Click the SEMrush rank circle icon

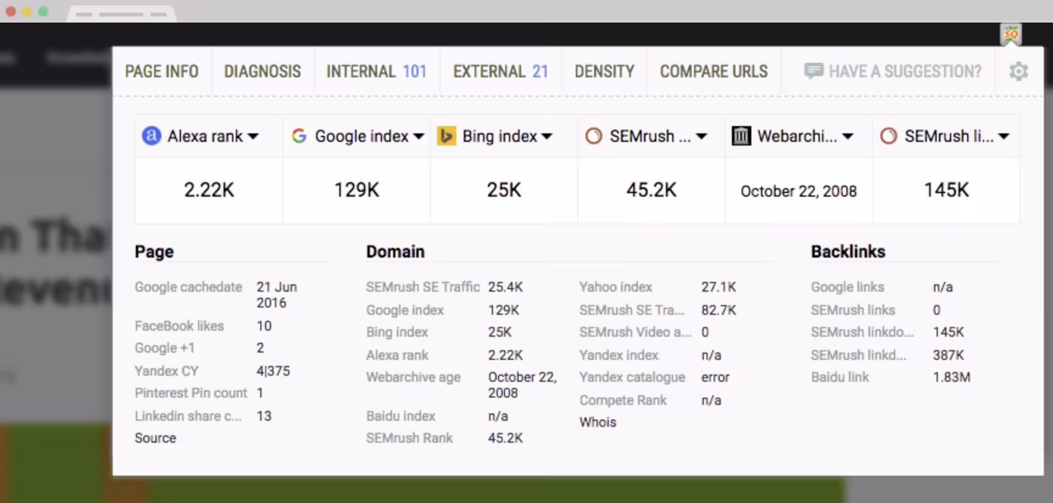coord(594,136)
